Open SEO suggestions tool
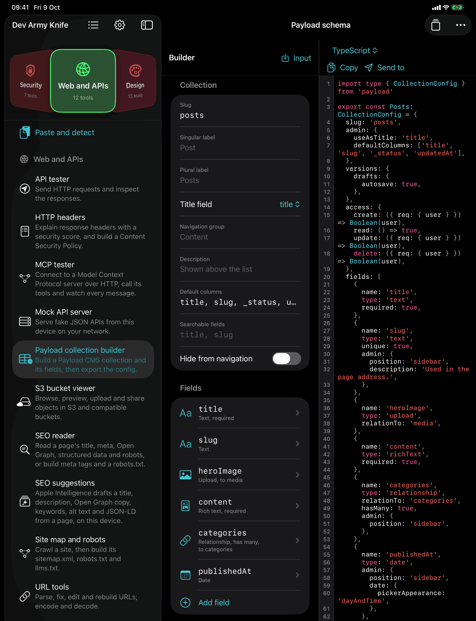The image size is (476, 621). pyautogui.click(x=83, y=501)
